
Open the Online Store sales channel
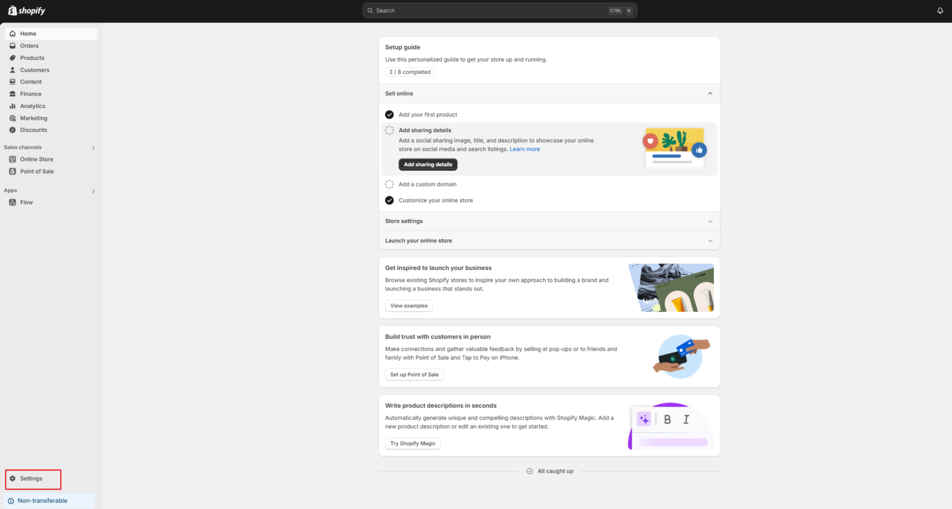click(x=37, y=159)
